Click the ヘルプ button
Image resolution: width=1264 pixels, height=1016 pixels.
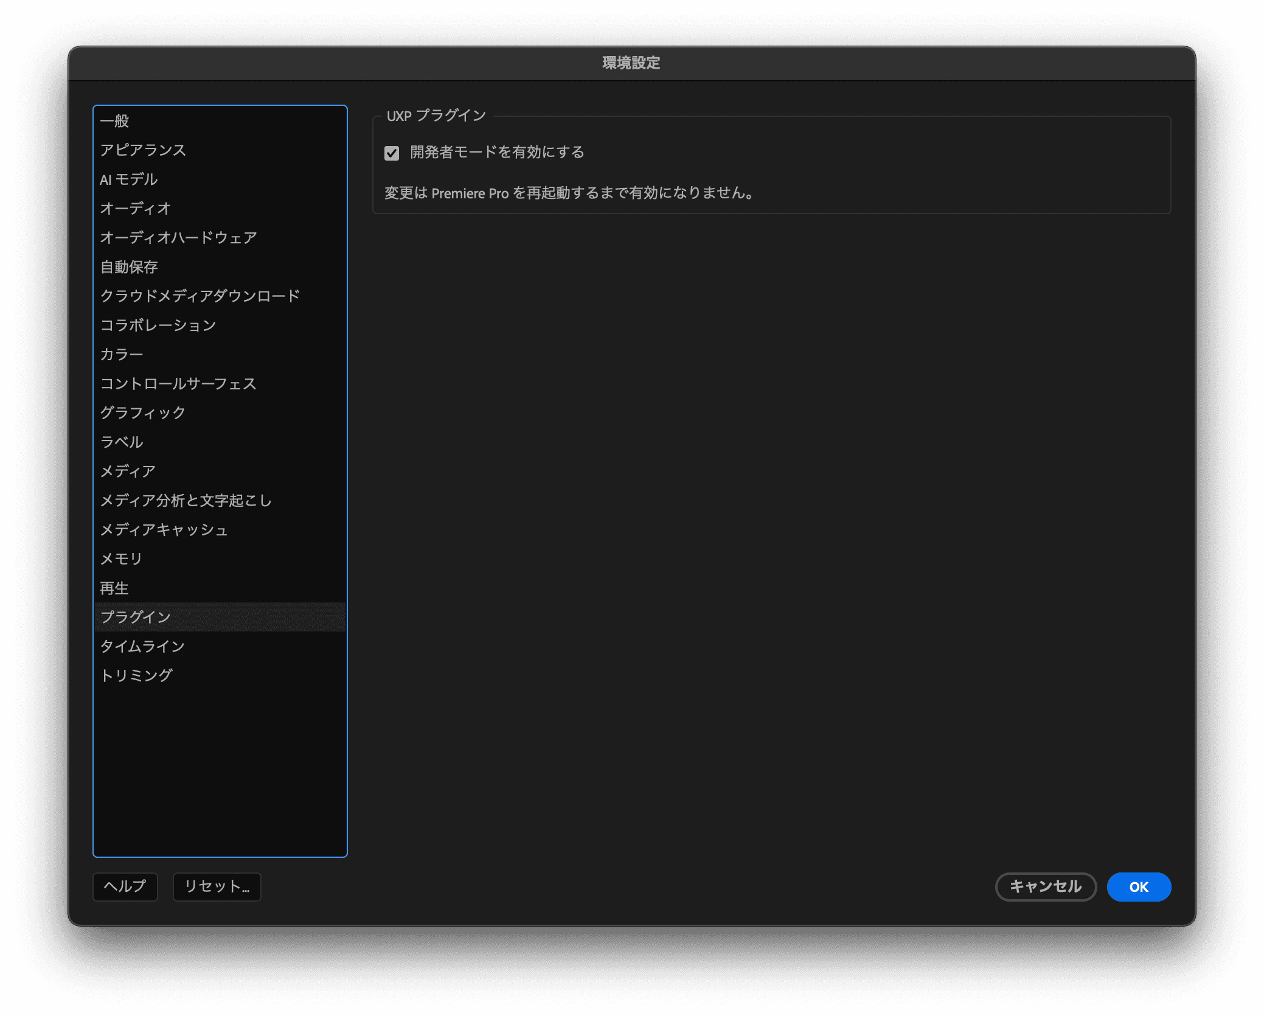pyautogui.click(x=125, y=887)
